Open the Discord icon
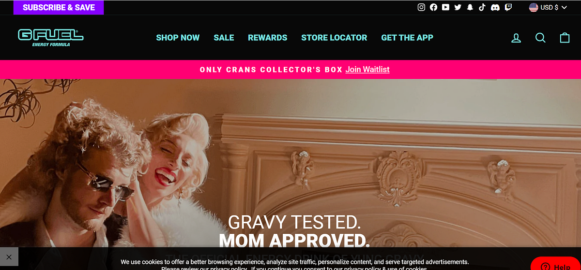The height and width of the screenshot is (270, 581). pos(495,7)
